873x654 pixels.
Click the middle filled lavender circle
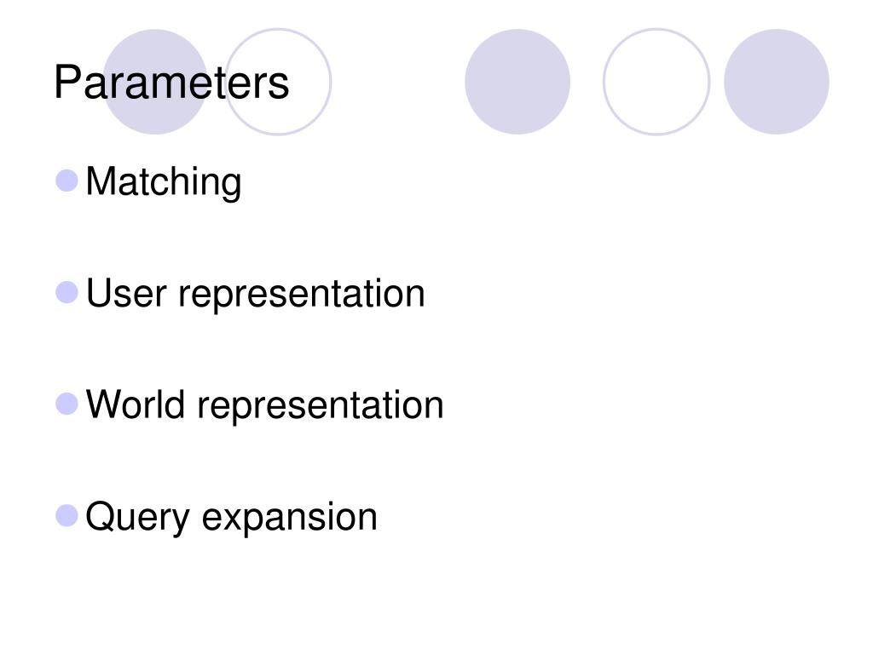[x=517, y=82]
